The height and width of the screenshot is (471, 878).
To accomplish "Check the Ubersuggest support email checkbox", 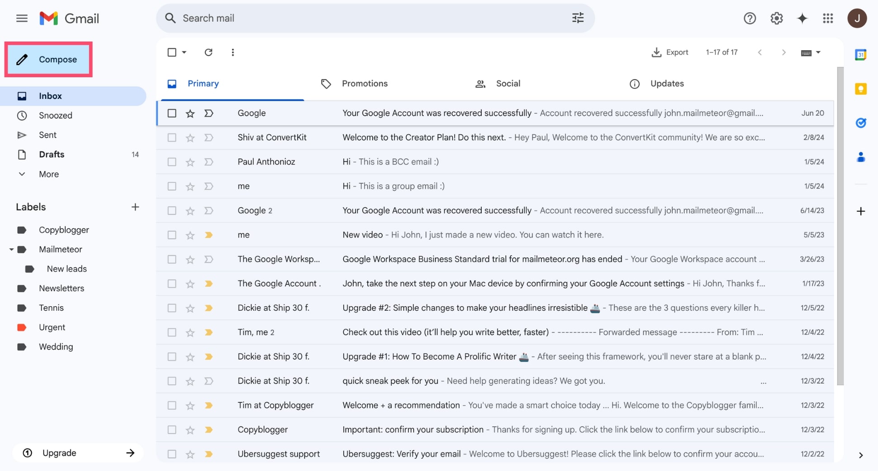I will (x=172, y=454).
